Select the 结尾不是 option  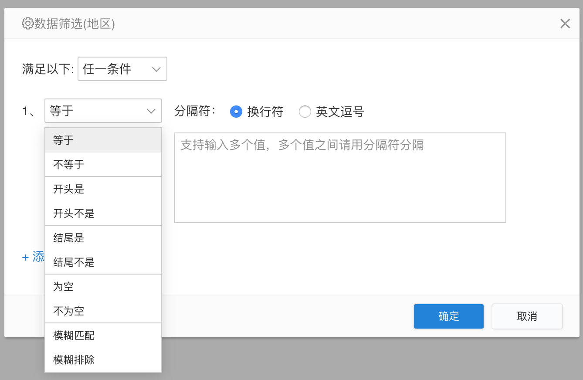103,262
